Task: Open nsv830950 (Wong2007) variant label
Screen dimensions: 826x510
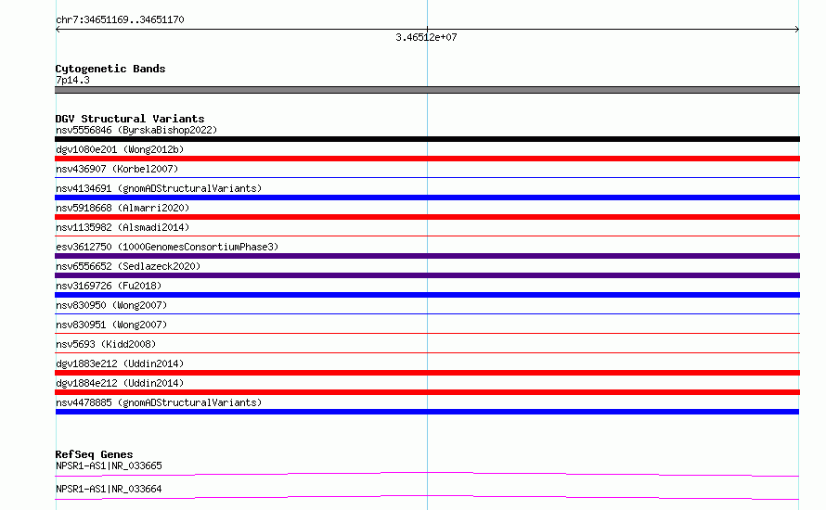Action: tap(111, 305)
